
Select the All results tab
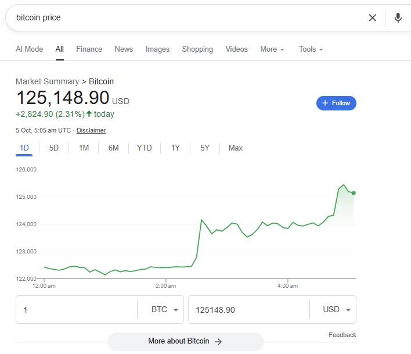59,49
